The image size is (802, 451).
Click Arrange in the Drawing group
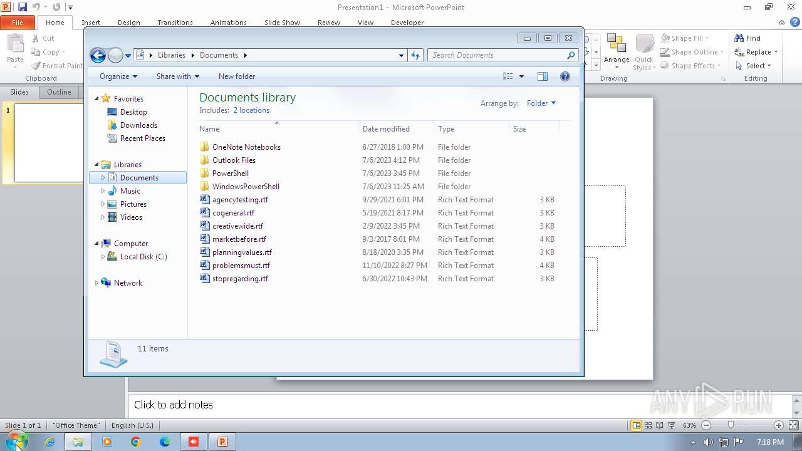pos(617,51)
